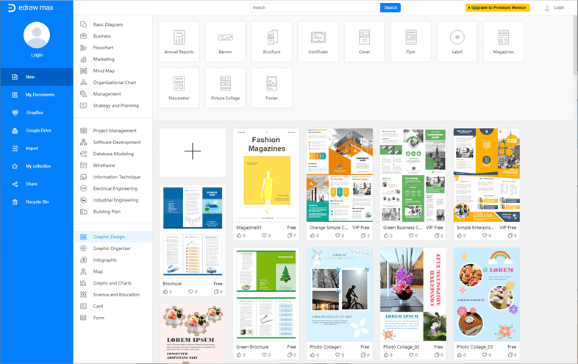
Task: Like the Magazine03 template thumbs-up icon
Action: coord(239,235)
